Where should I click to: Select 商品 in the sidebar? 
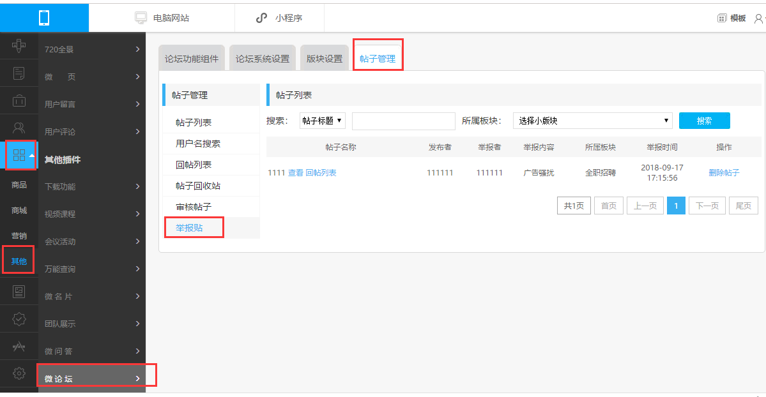(x=19, y=184)
